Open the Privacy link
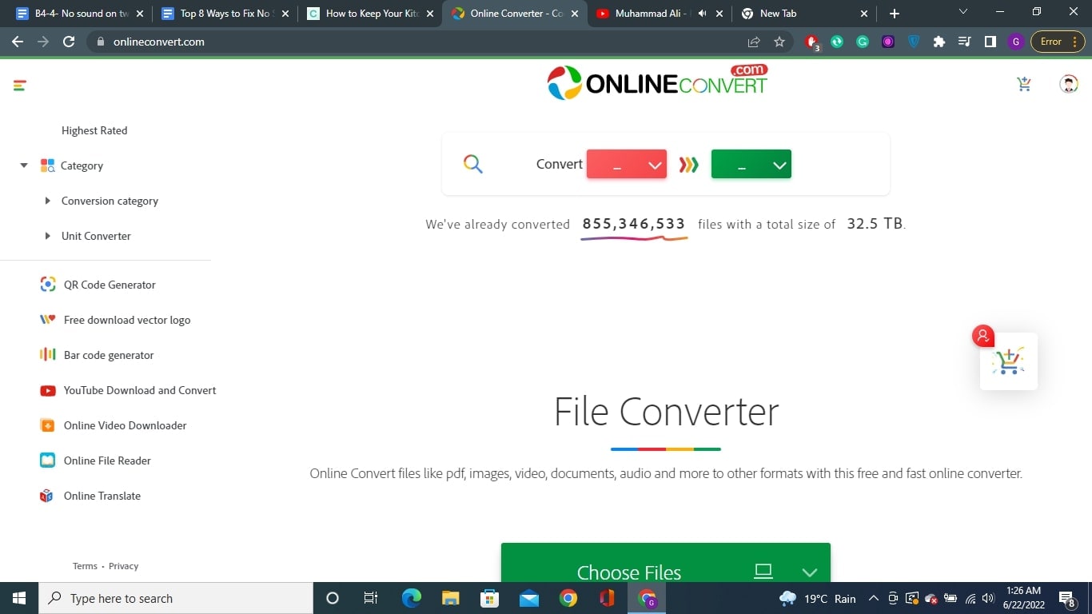The width and height of the screenshot is (1092, 614). pos(123,566)
